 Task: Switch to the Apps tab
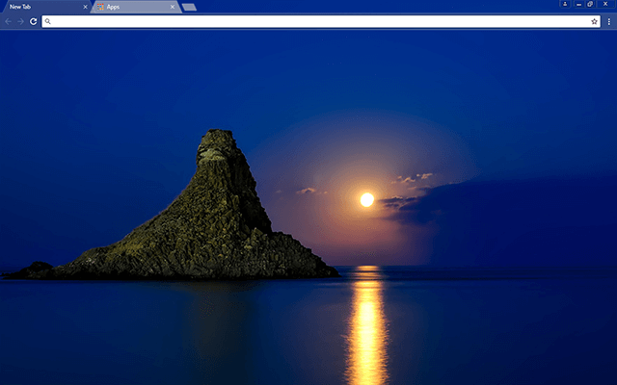click(136, 7)
